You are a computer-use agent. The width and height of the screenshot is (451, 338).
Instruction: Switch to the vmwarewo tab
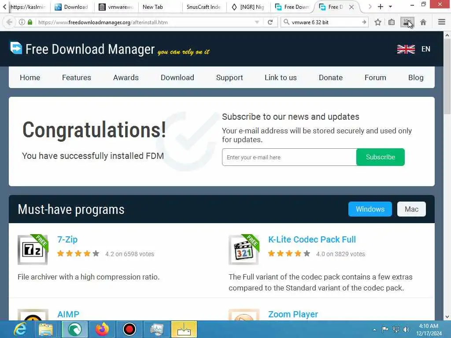[116, 7]
